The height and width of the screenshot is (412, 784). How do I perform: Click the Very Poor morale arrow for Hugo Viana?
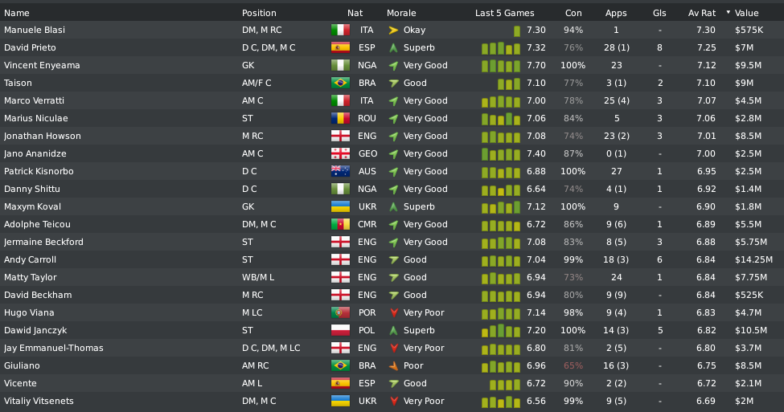click(x=393, y=312)
